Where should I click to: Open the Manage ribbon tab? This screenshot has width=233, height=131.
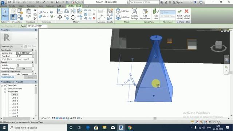(50, 6)
